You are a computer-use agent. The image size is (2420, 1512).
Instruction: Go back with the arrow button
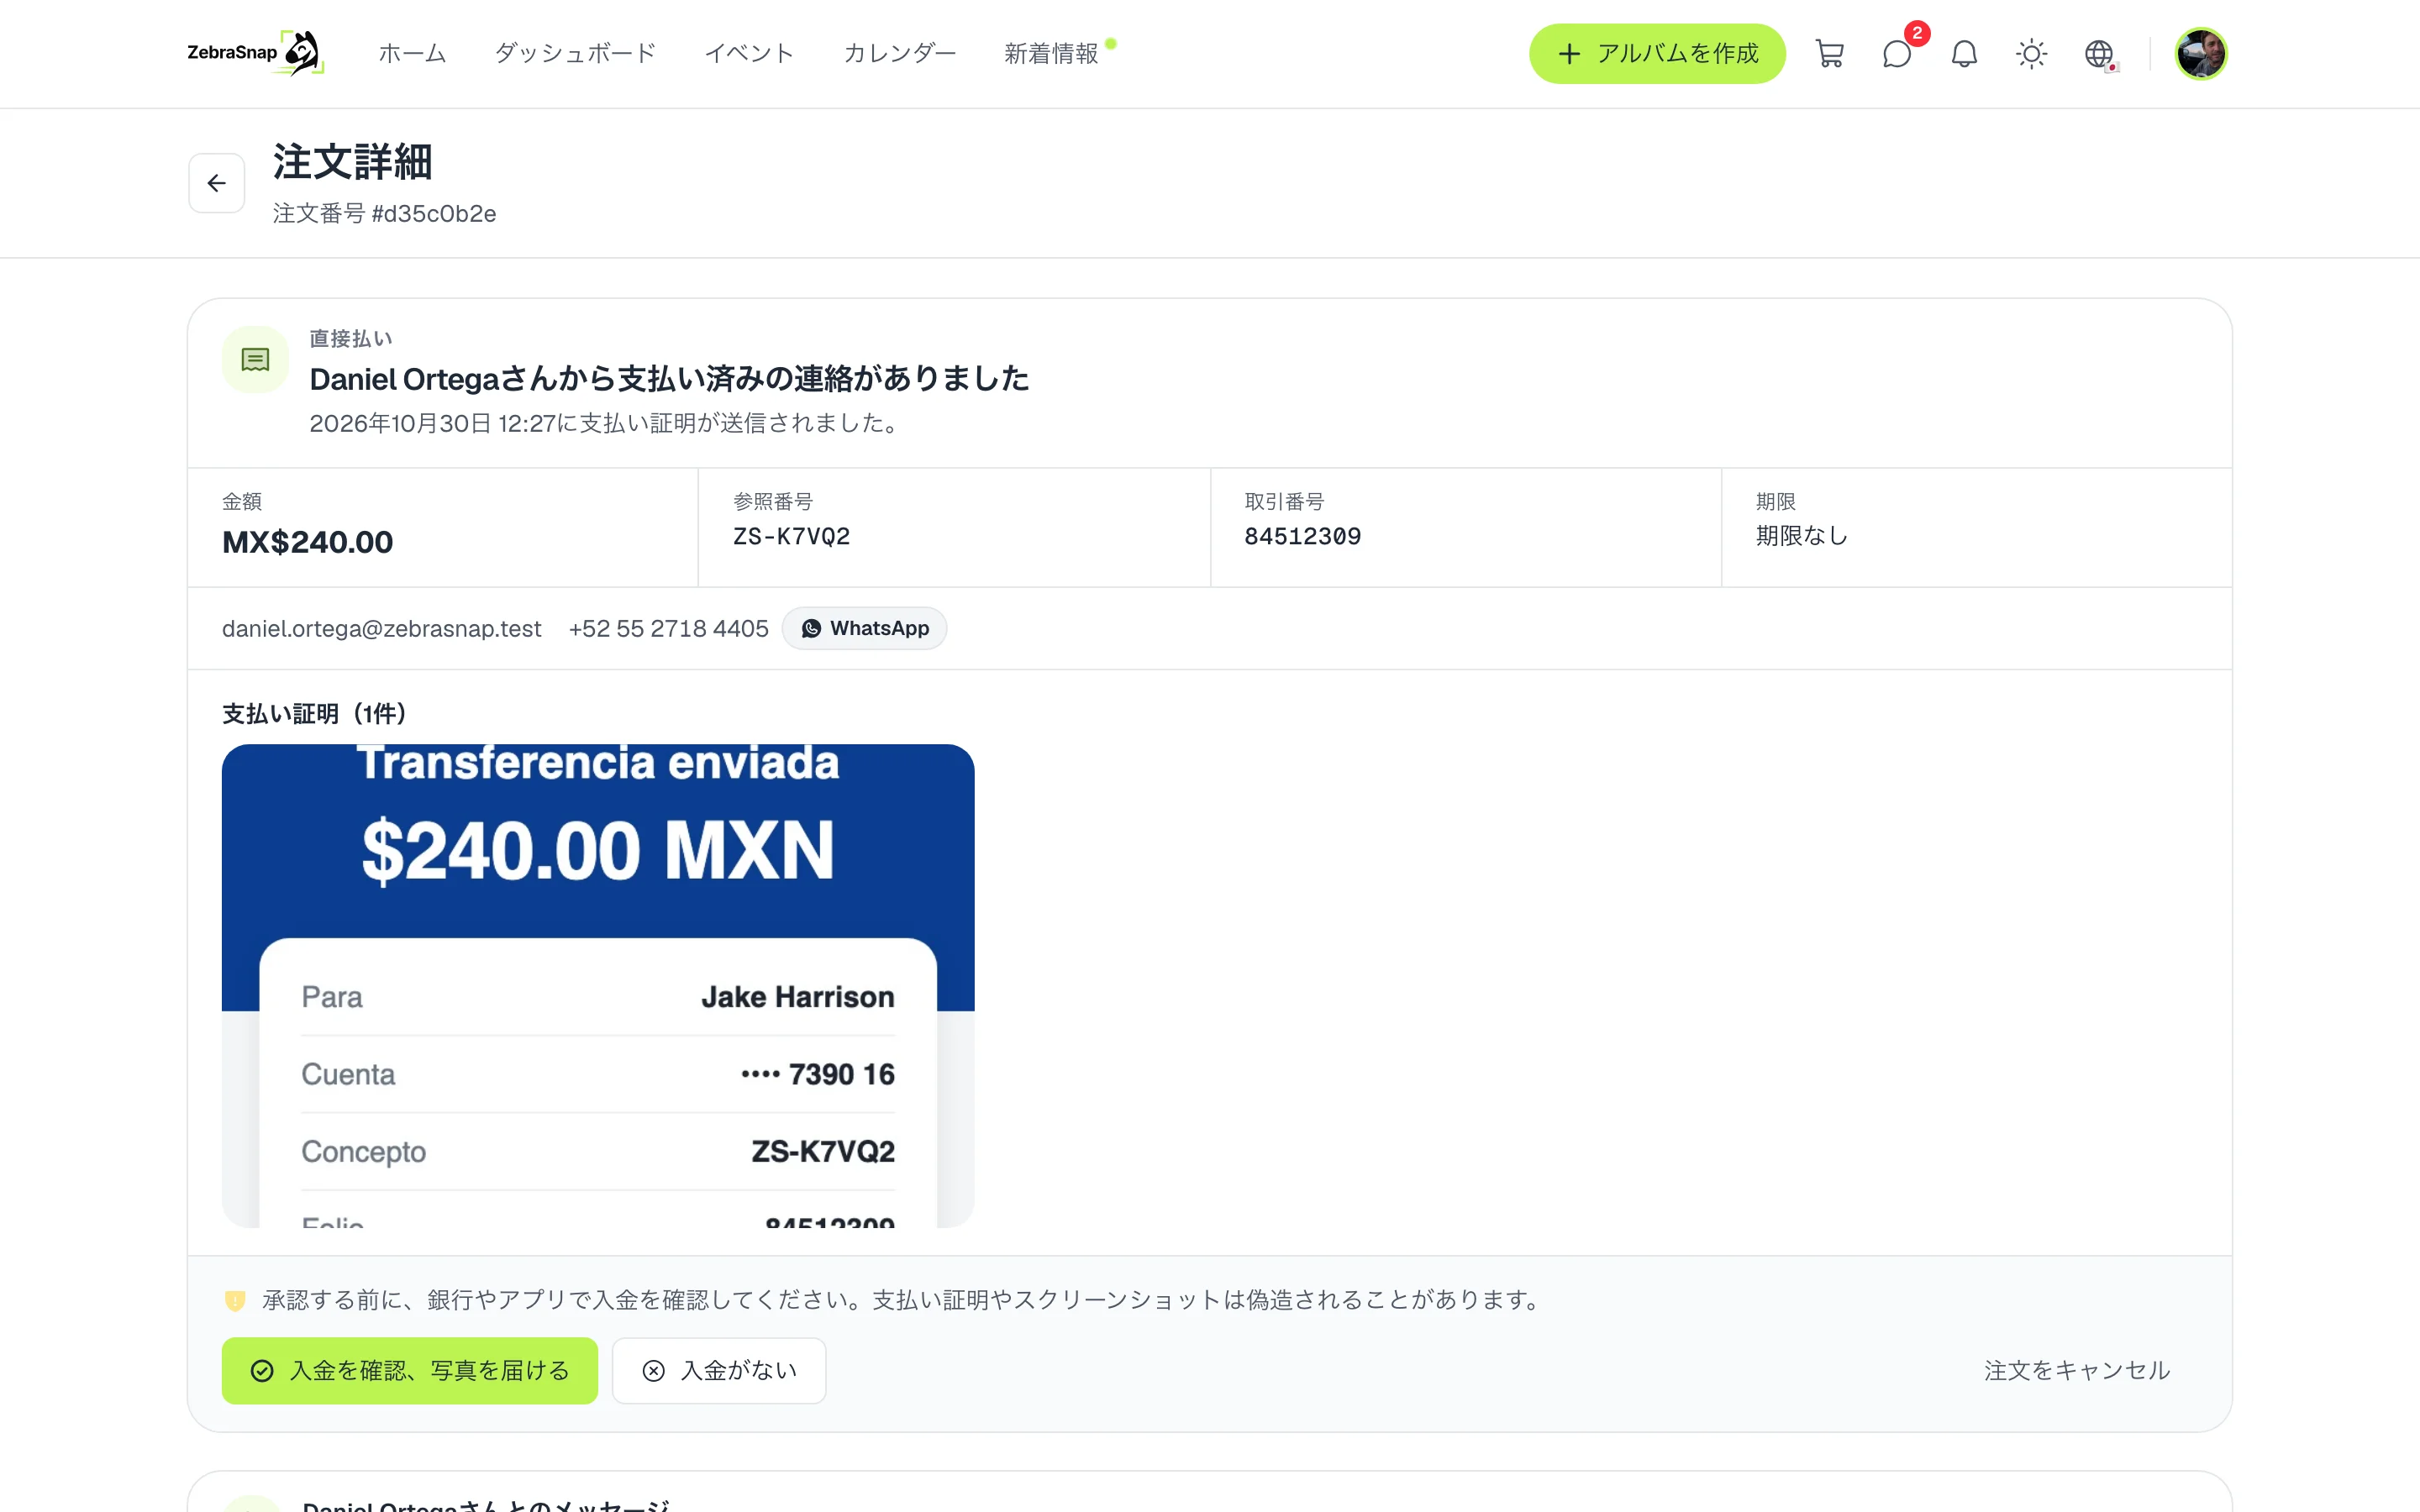(x=217, y=183)
